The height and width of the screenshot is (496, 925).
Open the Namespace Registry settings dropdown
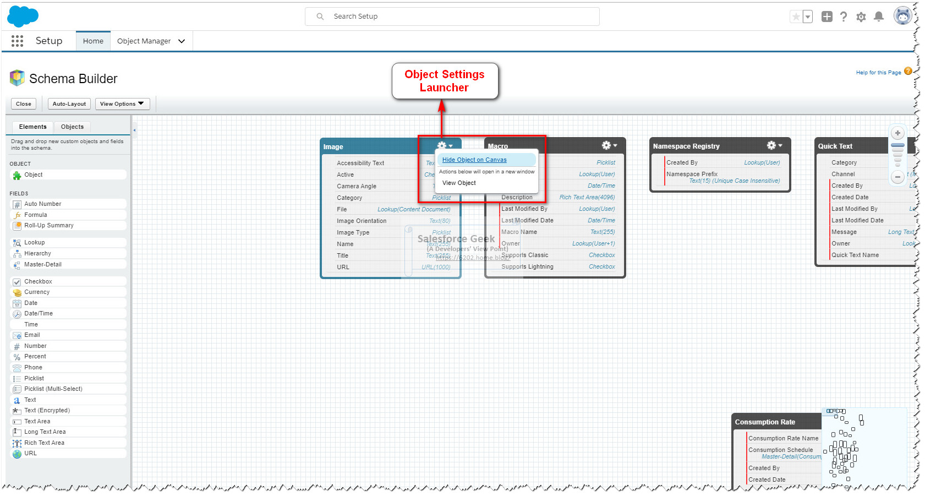pos(774,145)
